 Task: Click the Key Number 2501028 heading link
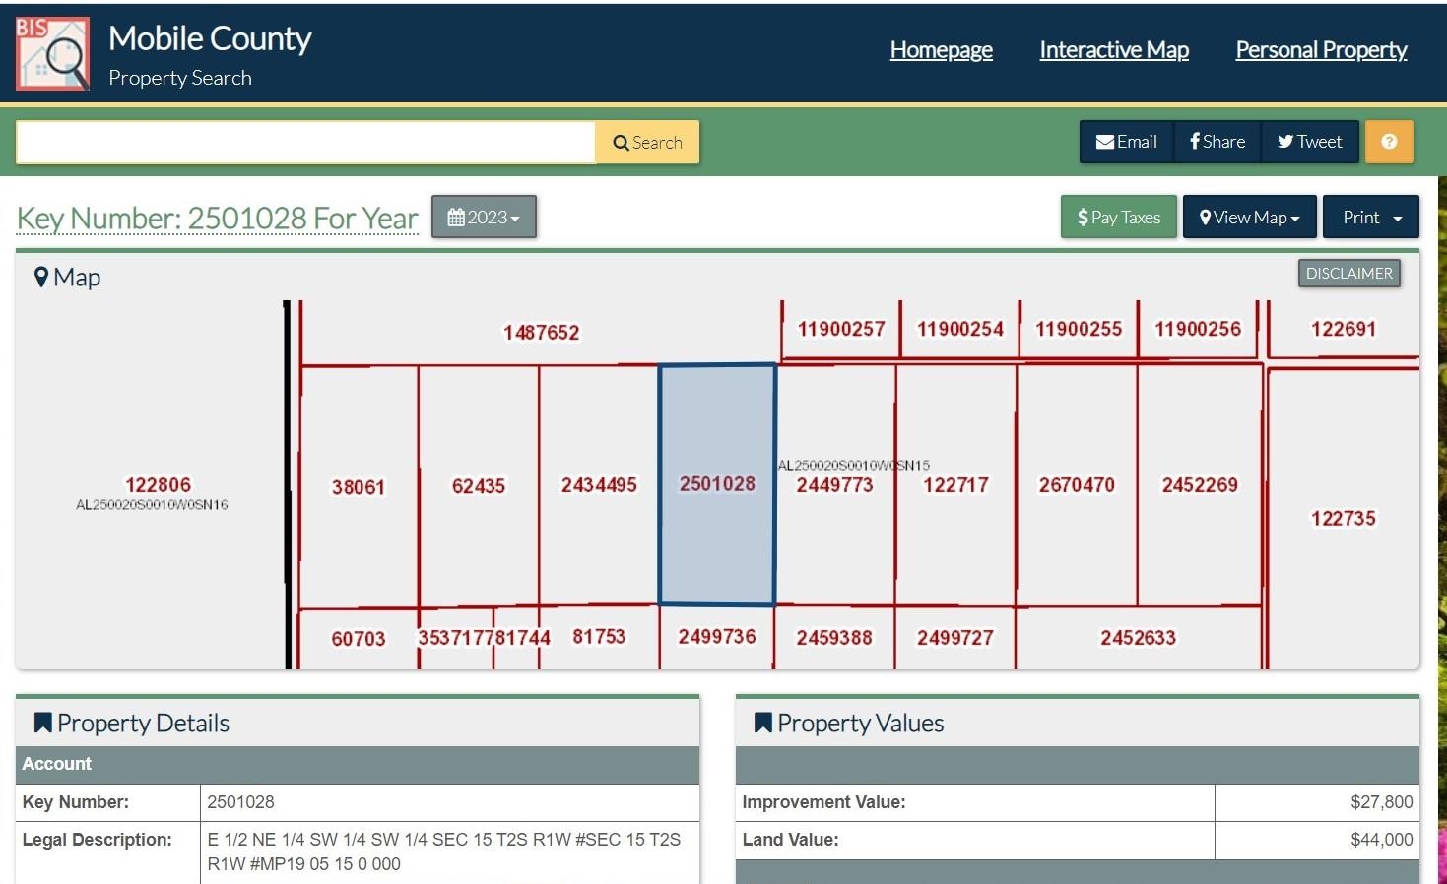point(218,218)
